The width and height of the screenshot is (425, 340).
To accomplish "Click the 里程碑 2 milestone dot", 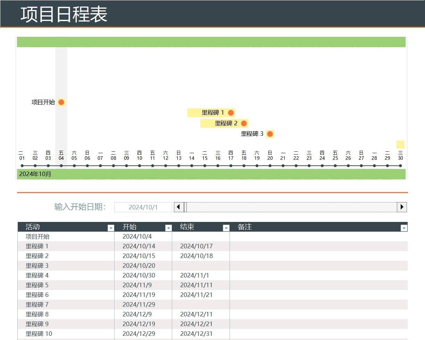I will (x=243, y=123).
